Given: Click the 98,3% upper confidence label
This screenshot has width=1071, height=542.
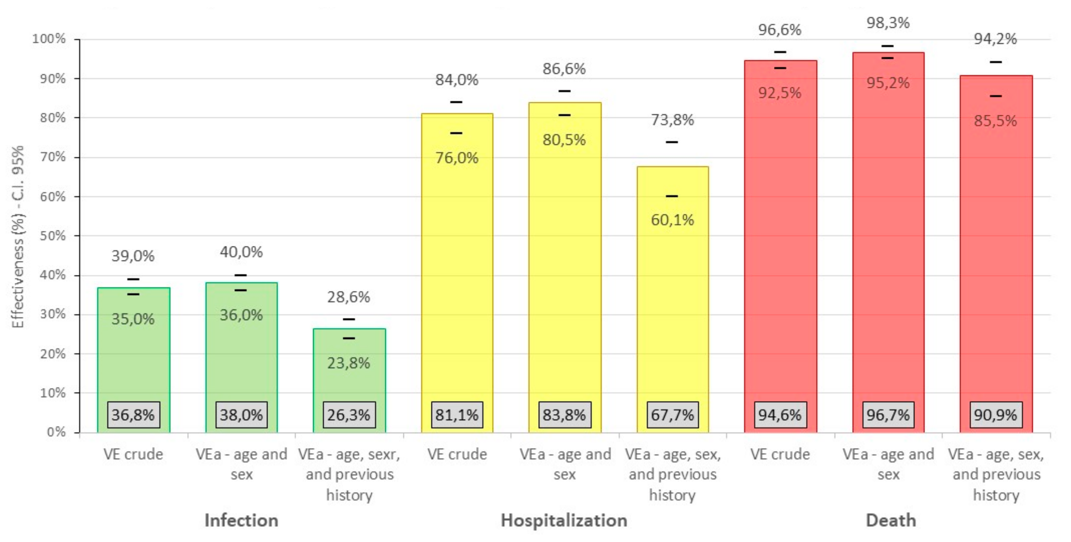Looking at the screenshot, I should point(888,23).
